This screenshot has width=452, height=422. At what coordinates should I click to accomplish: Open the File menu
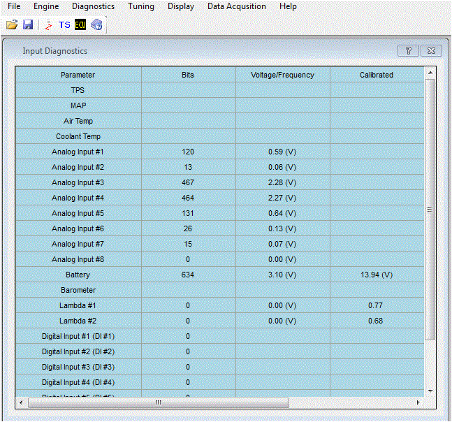point(14,6)
